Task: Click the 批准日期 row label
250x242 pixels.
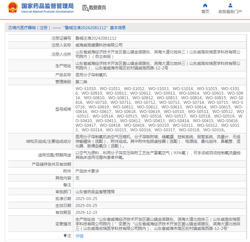Action: pyautogui.click(x=63, y=199)
